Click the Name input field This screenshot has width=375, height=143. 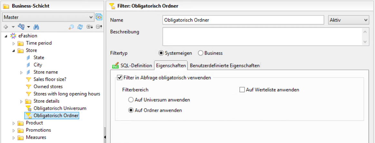243,20
